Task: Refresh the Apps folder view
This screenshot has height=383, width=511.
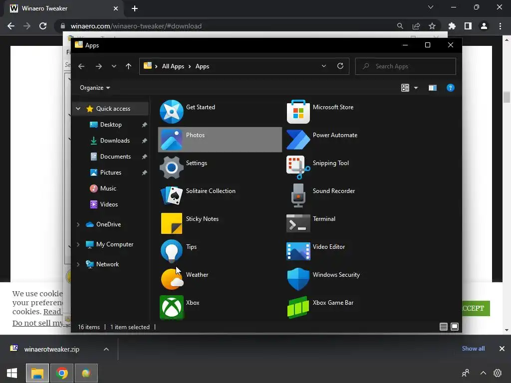Action: 340,66
